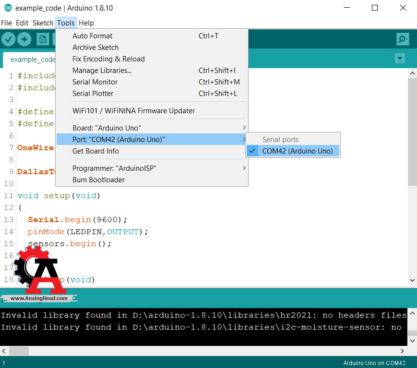
Task: Click code line "pinMode(LEDPIN,OUTPUT);"
Action: 88,232
